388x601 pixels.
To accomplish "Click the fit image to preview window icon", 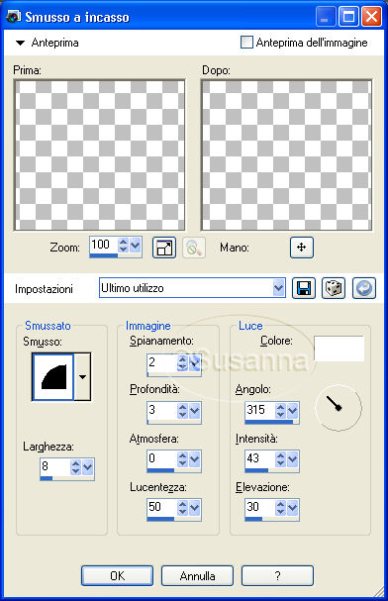I will [x=164, y=248].
